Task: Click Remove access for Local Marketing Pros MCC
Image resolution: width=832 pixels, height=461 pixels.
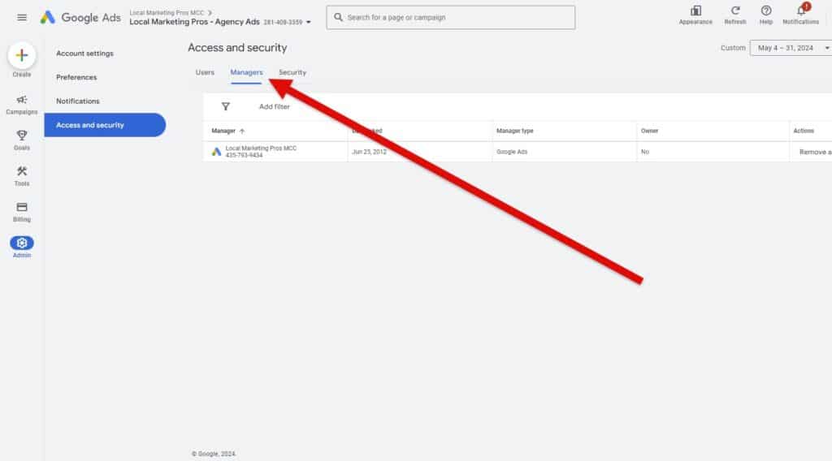Action: tap(816, 152)
